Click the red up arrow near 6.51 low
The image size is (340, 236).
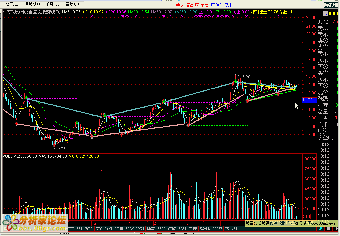pyautogui.click(x=54, y=145)
